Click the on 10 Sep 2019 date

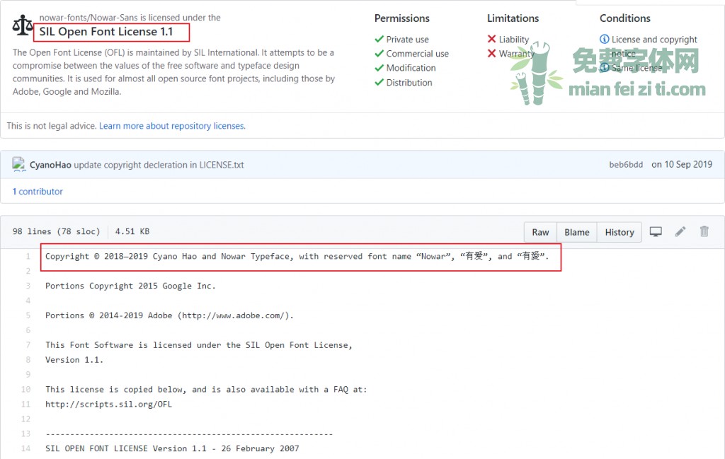pos(682,164)
